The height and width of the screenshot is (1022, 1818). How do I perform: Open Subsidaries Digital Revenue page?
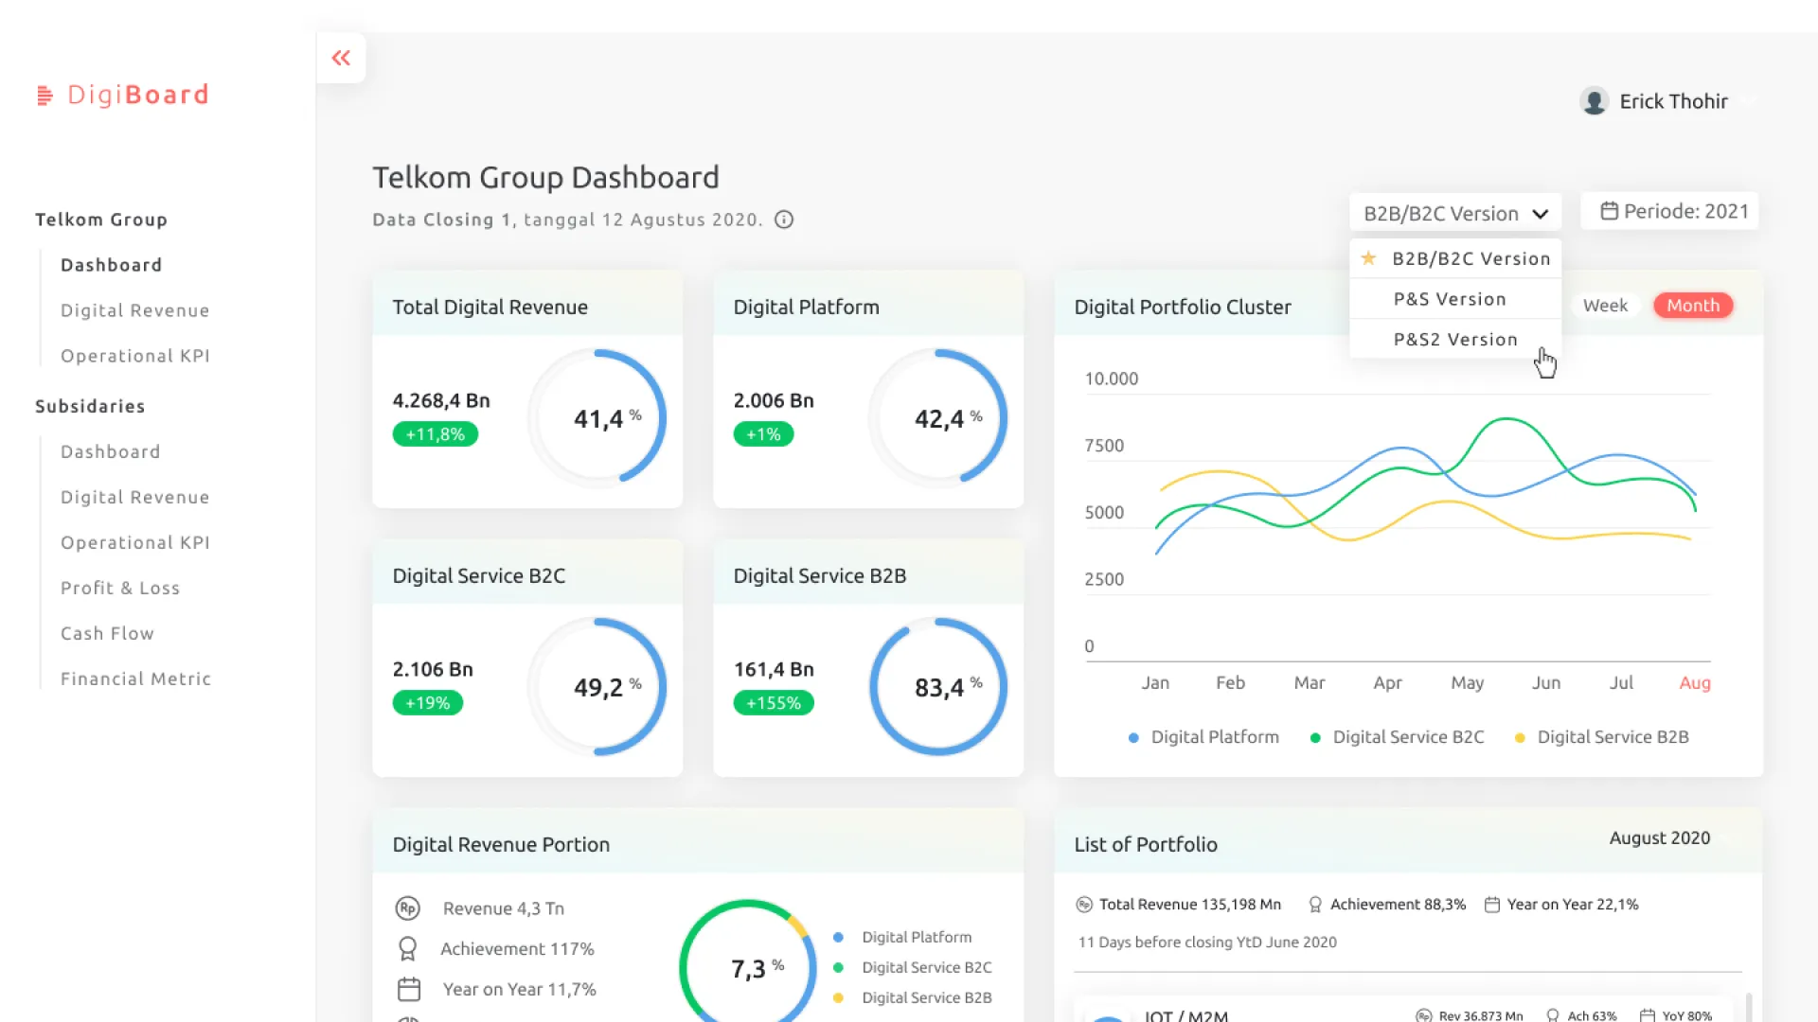click(134, 497)
